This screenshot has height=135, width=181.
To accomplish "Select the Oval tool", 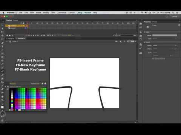I will tap(2, 57).
